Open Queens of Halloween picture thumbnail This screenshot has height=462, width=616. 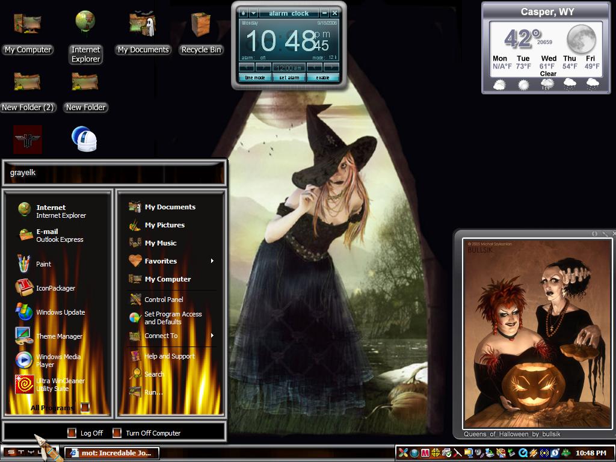coord(537,334)
